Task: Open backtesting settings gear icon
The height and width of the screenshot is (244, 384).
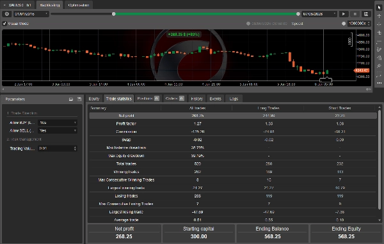Action: [7, 14]
